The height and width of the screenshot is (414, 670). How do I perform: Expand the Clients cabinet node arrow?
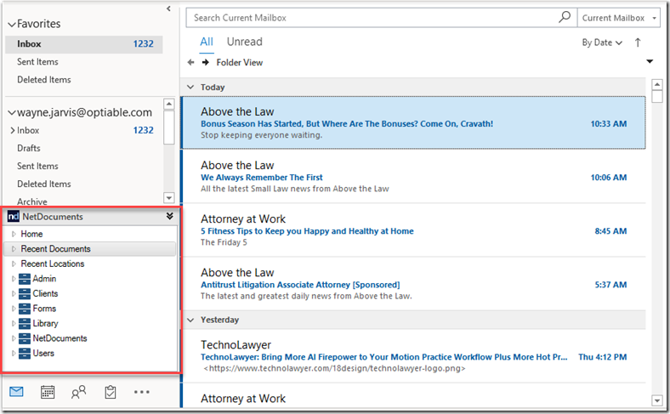click(14, 293)
